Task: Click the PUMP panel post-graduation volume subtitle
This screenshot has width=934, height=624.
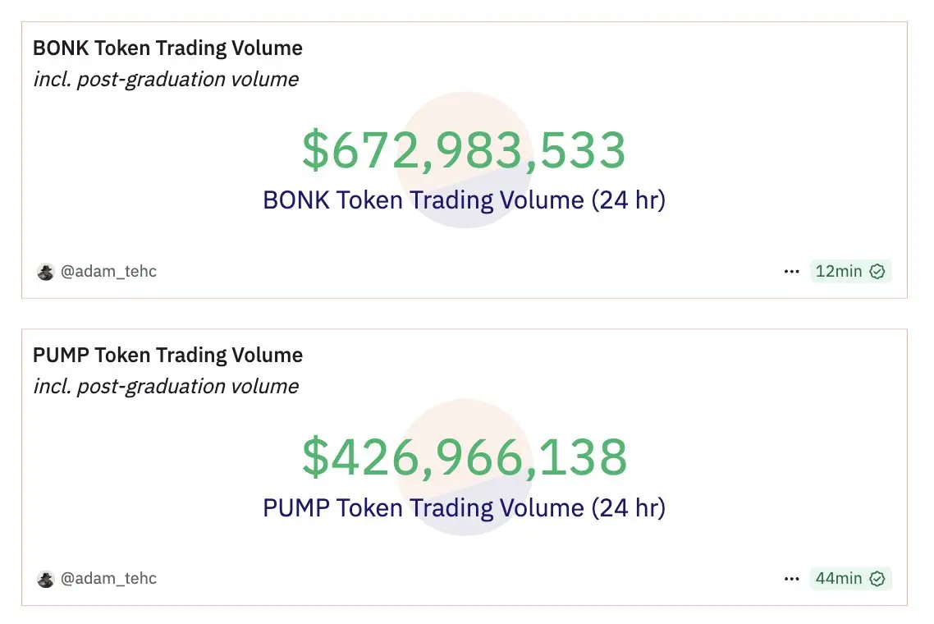Action: (166, 386)
